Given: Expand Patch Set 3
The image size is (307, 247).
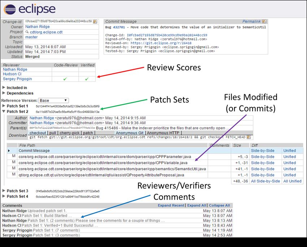Looking at the screenshot, I should pyautogui.click(x=4, y=191).
